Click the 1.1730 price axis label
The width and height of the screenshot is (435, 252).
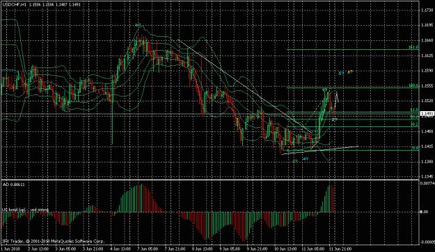[x=427, y=10]
